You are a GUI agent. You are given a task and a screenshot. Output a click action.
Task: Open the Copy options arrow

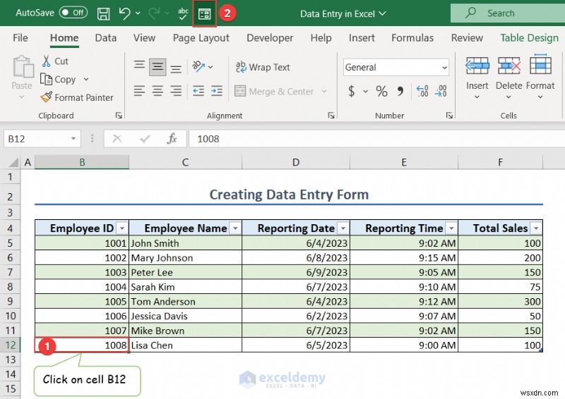pos(86,79)
